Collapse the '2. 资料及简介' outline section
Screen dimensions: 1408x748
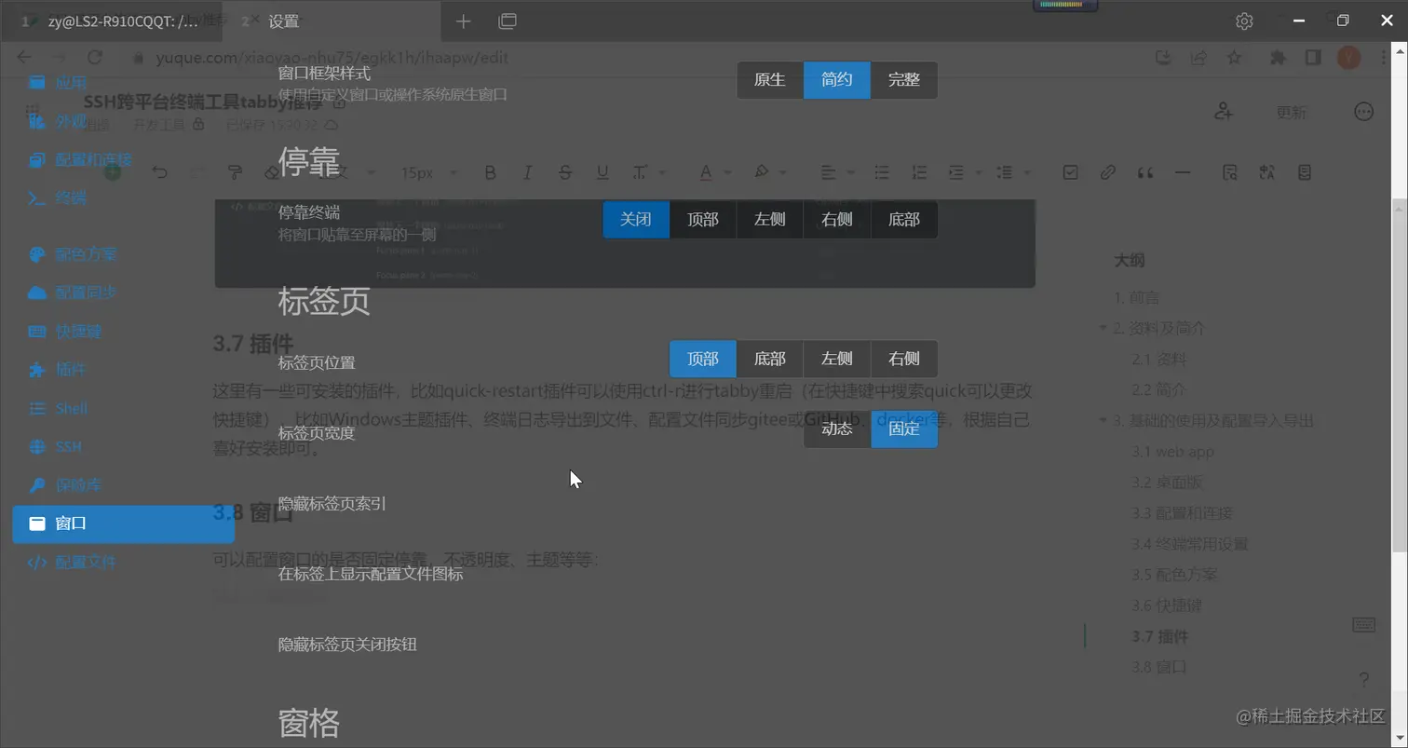click(x=1103, y=328)
